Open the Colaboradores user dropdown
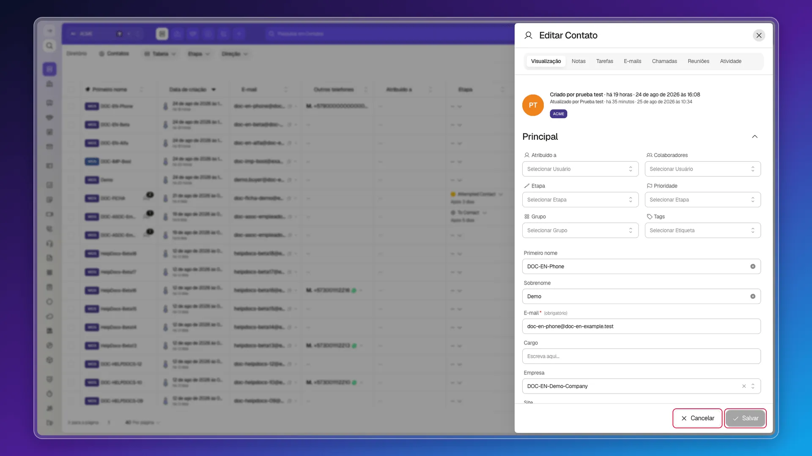 (x=702, y=169)
